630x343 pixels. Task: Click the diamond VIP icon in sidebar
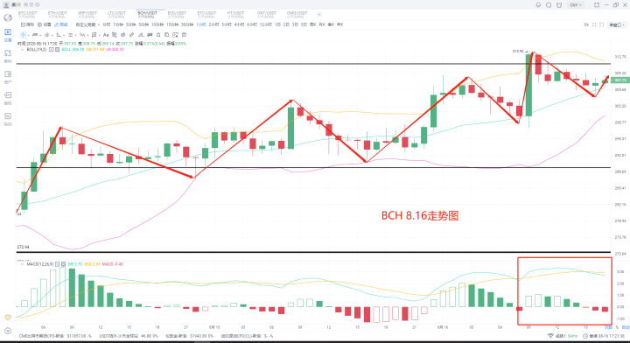tap(8, 318)
